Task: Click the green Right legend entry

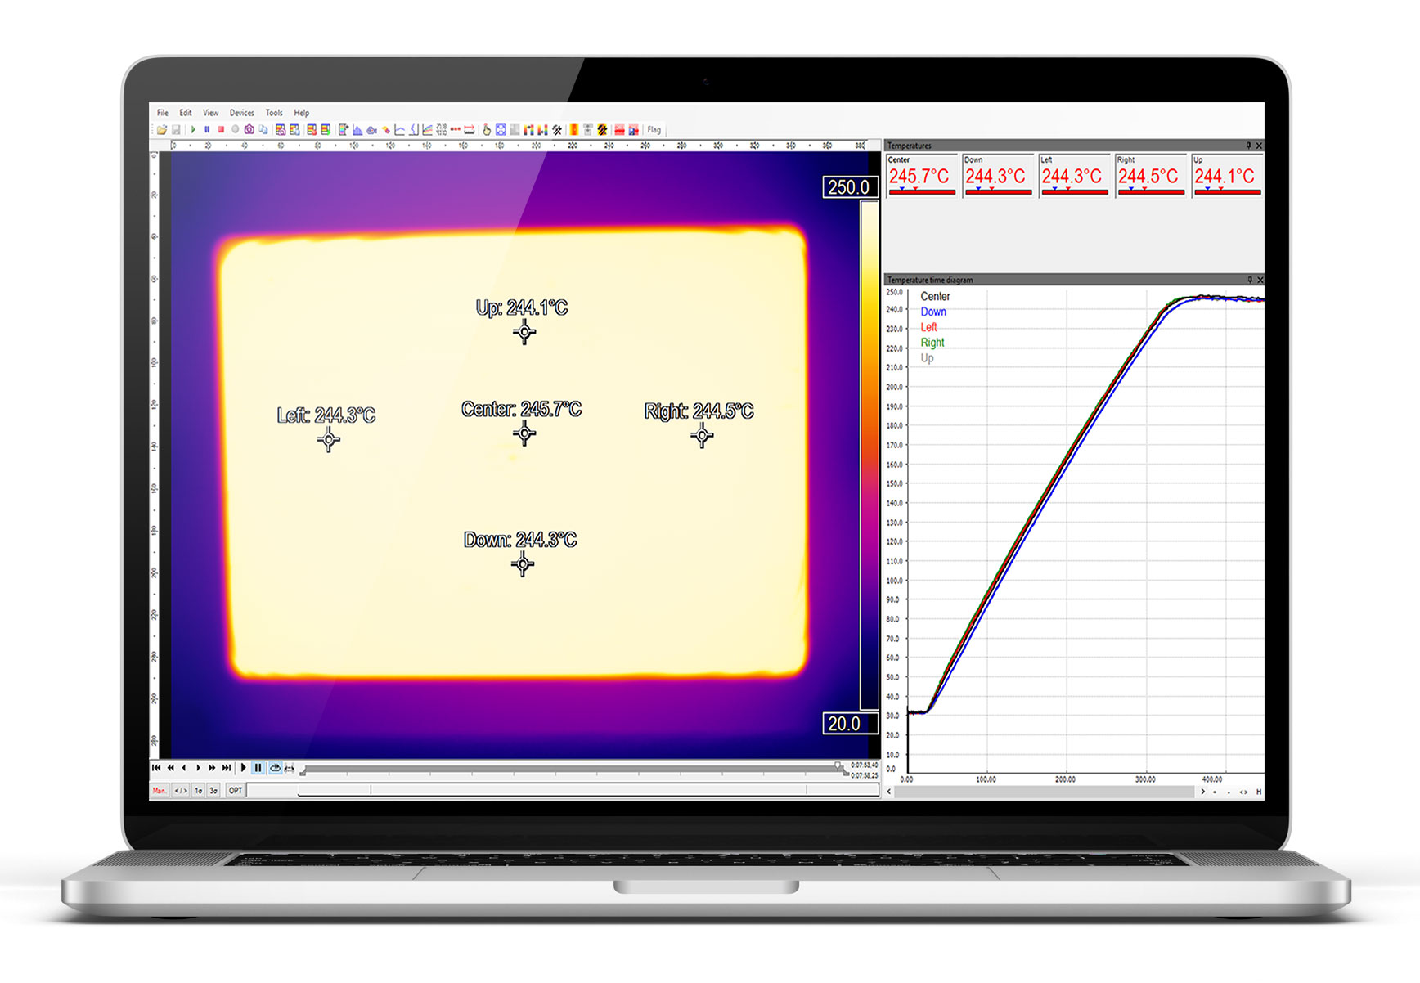Action: coord(932,343)
